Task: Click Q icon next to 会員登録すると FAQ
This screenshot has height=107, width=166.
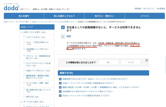Action: (60, 91)
